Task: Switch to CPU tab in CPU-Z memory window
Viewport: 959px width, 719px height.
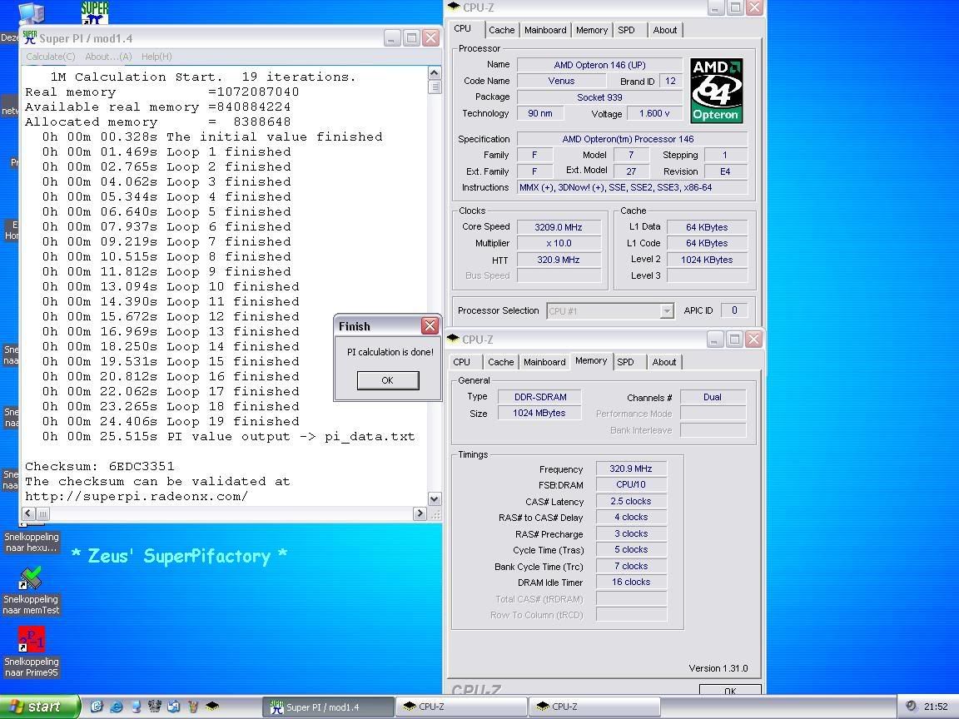Action: (x=462, y=362)
